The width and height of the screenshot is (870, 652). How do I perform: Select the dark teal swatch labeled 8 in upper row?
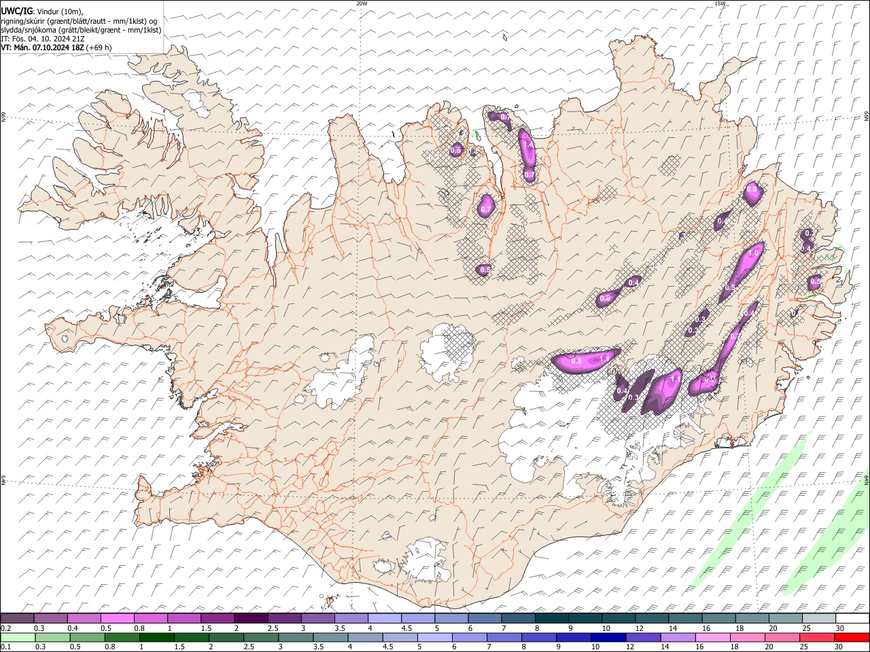click(x=551, y=619)
